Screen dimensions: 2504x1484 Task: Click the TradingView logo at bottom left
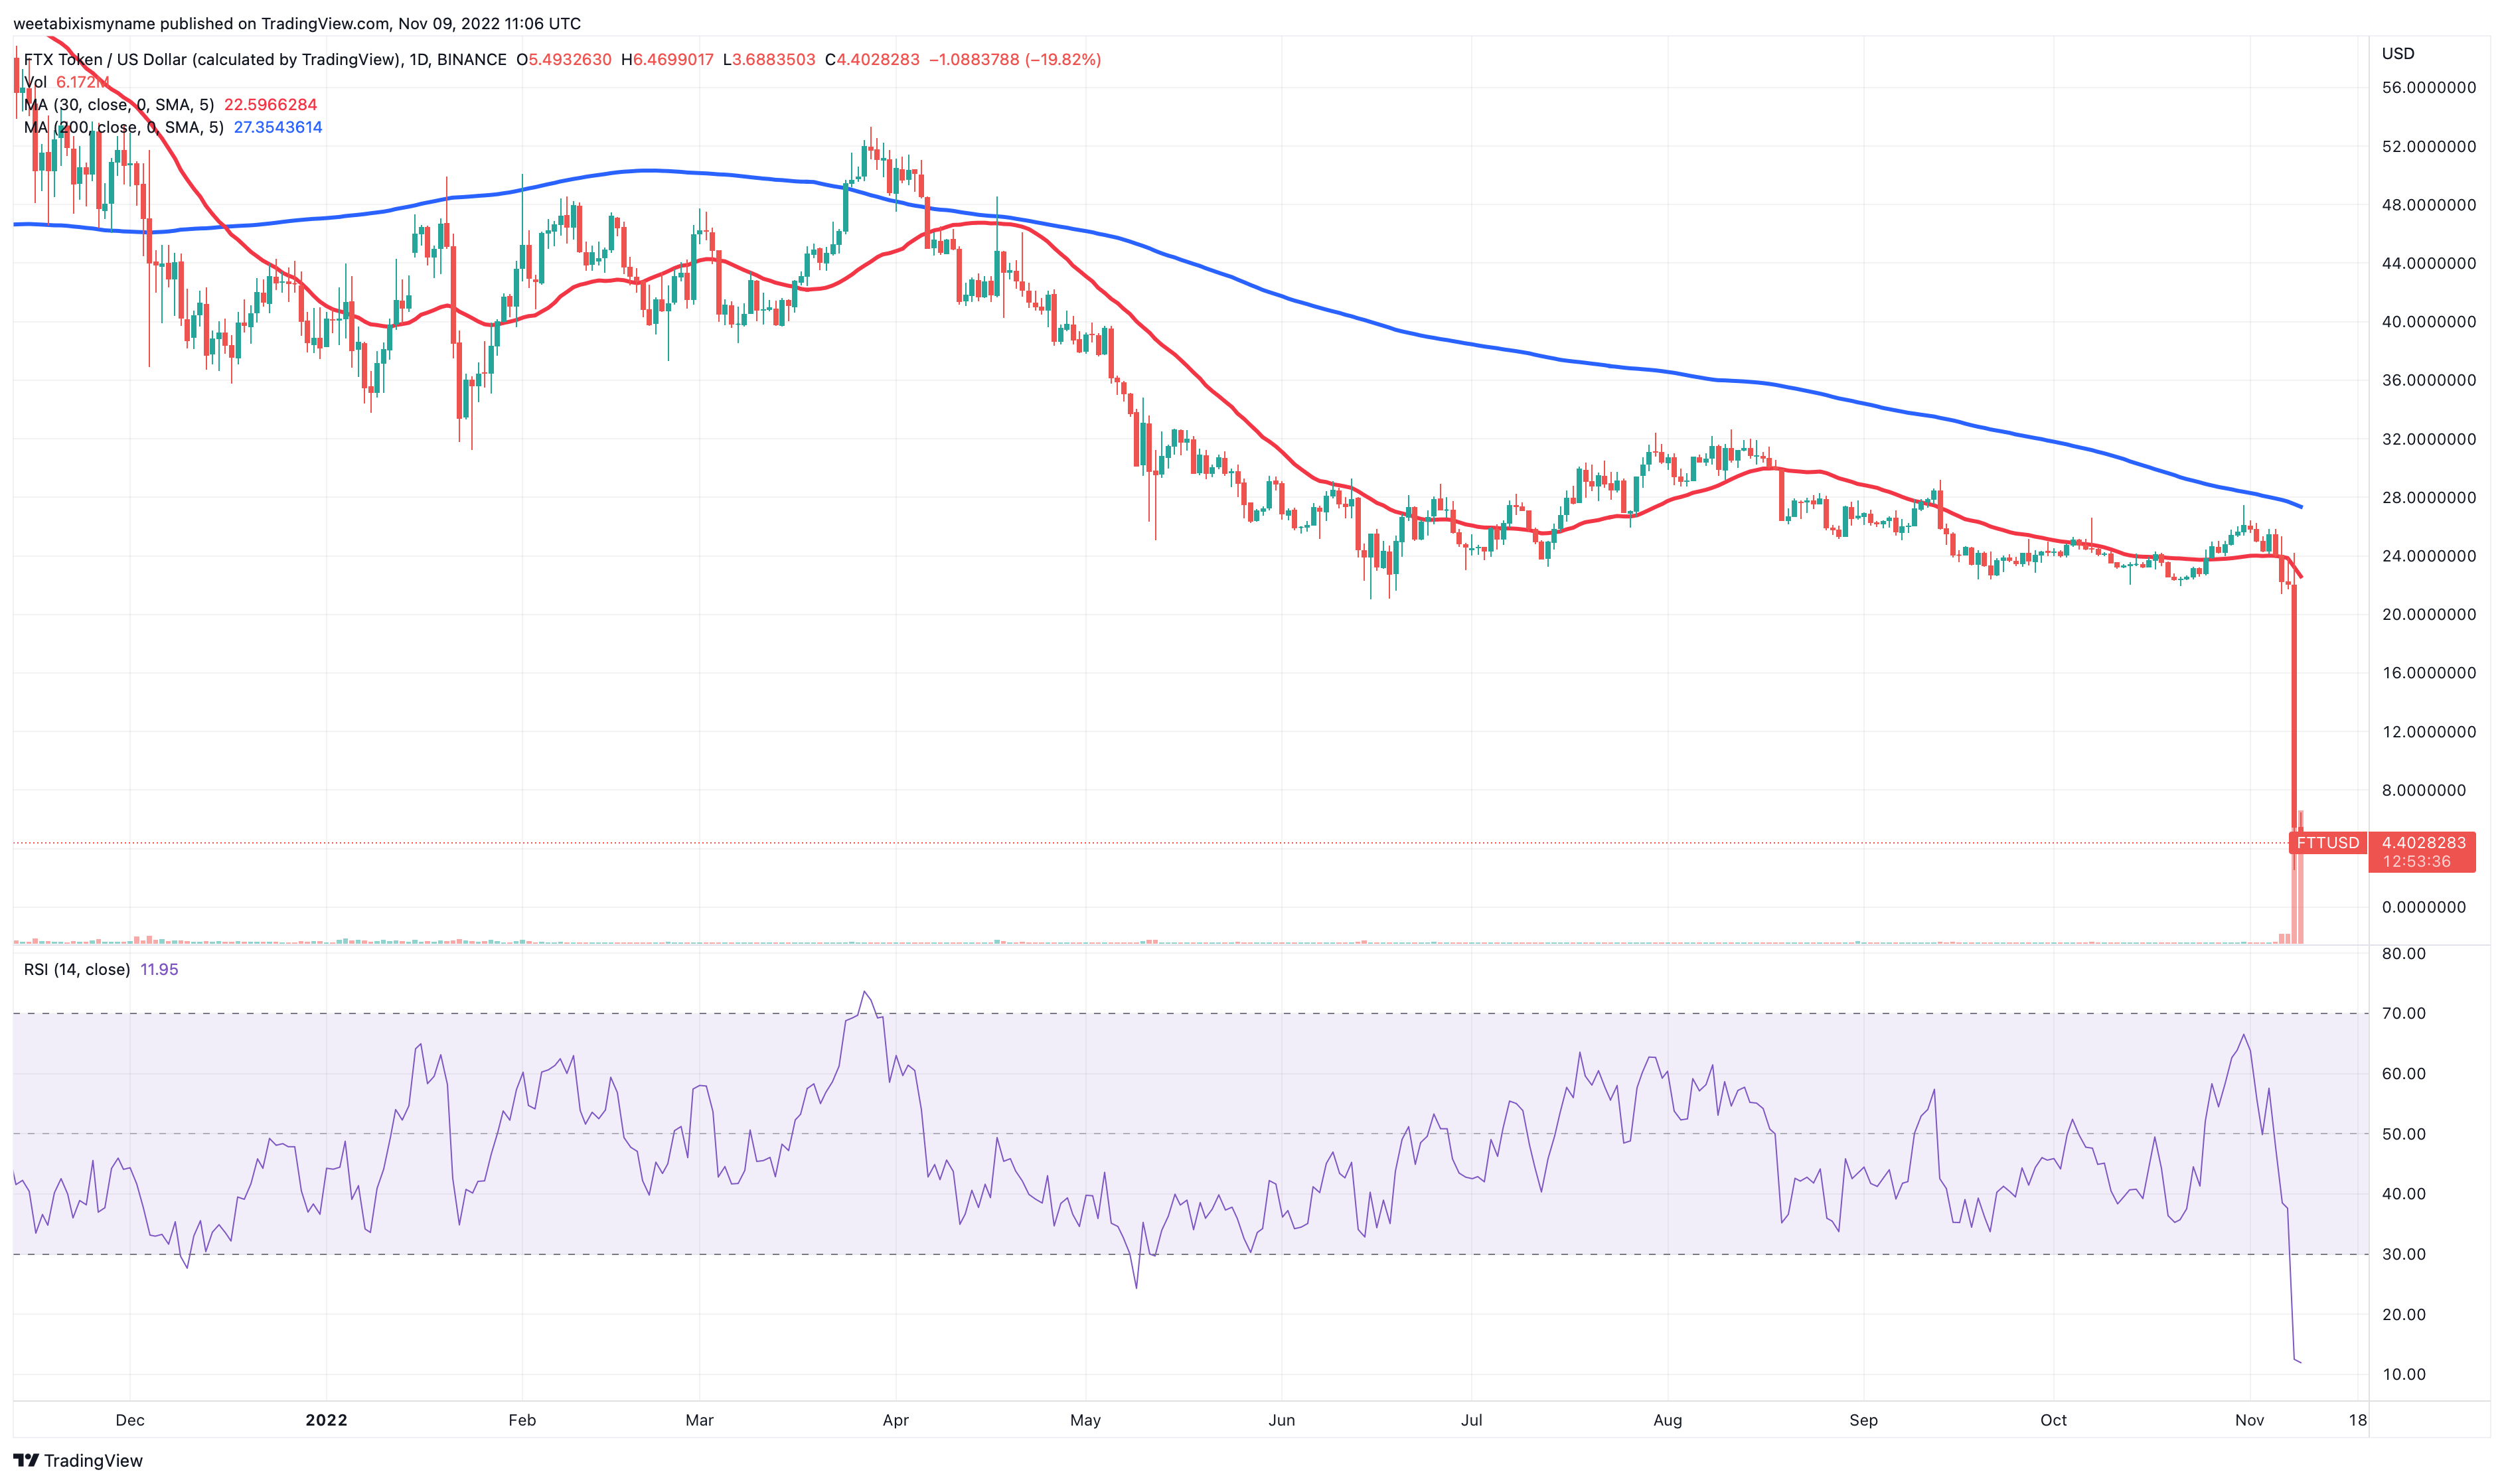click(78, 1460)
